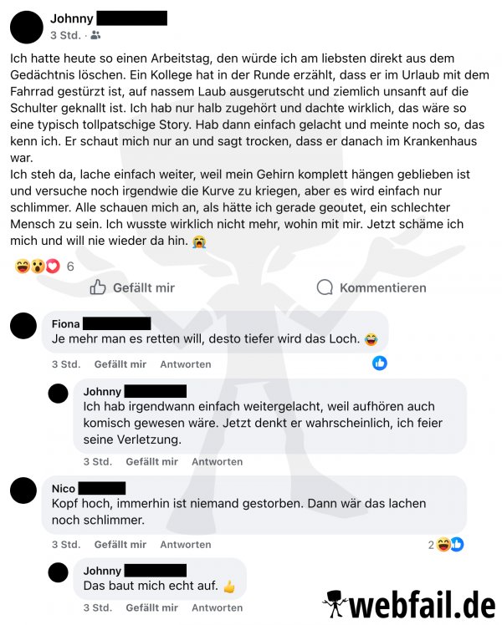Like the post with Gefällt mir button
The image size is (502, 625).
pyautogui.click(x=132, y=287)
